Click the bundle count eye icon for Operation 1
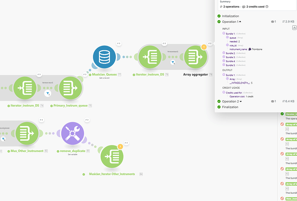 272,22
